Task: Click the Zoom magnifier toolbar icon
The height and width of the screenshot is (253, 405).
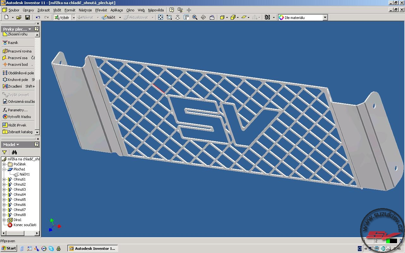Action: click(195, 17)
